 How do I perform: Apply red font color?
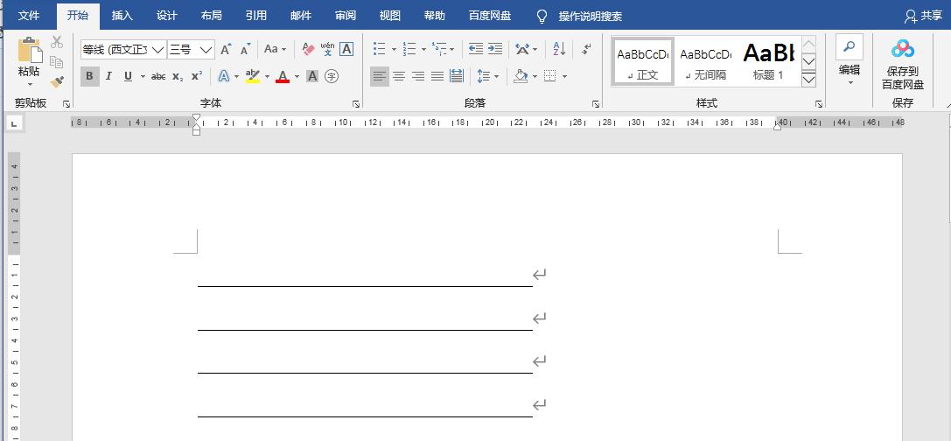(283, 76)
